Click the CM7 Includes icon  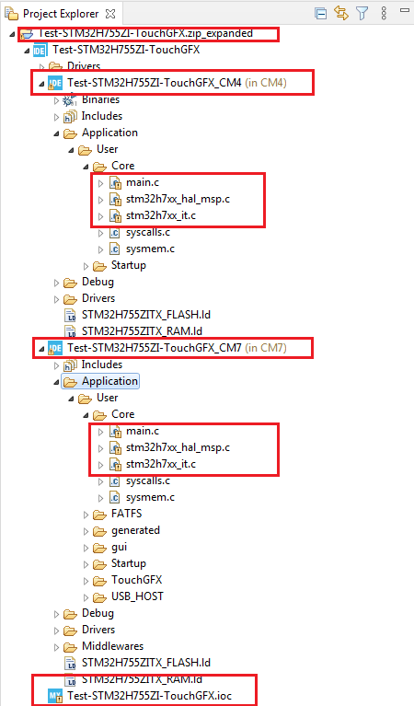70,365
